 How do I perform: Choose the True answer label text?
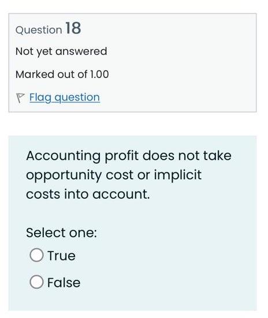click(x=61, y=256)
